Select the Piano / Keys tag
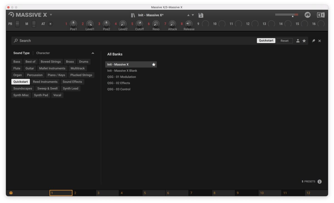Viewport: 334px width, 203px height. point(56,75)
